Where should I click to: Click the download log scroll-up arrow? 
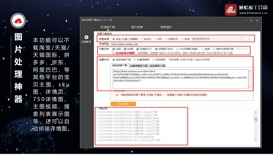(x=255, y=112)
